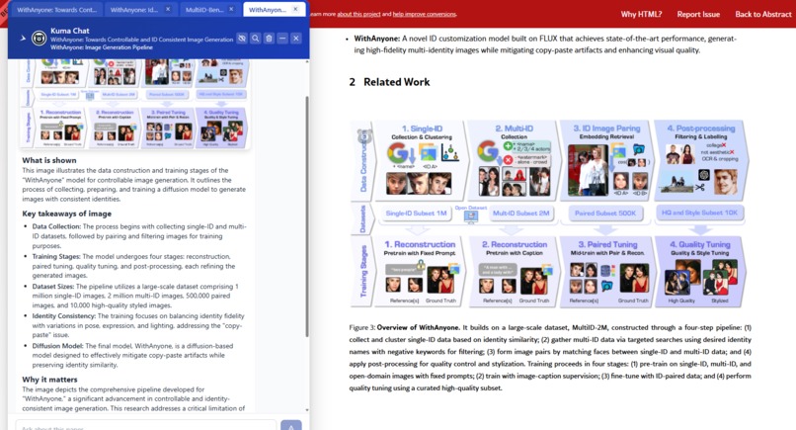Switch to 'WithAnyone: Id...' chat tab
Image resolution: width=796 pixels, height=430 pixels.
coord(134,10)
